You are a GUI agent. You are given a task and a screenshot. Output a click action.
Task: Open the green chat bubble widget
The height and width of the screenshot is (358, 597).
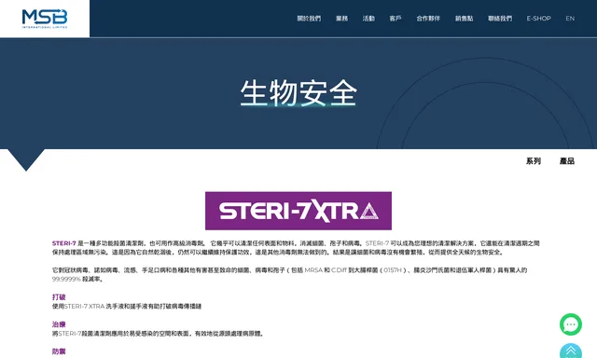(570, 324)
